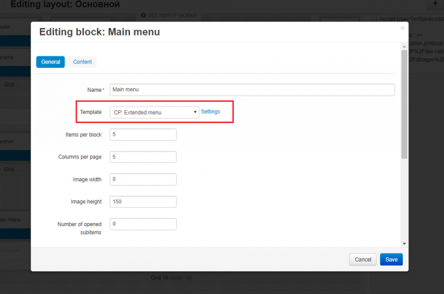
Task: Click the plus icon in background layout editor
Action: click(435, 3)
